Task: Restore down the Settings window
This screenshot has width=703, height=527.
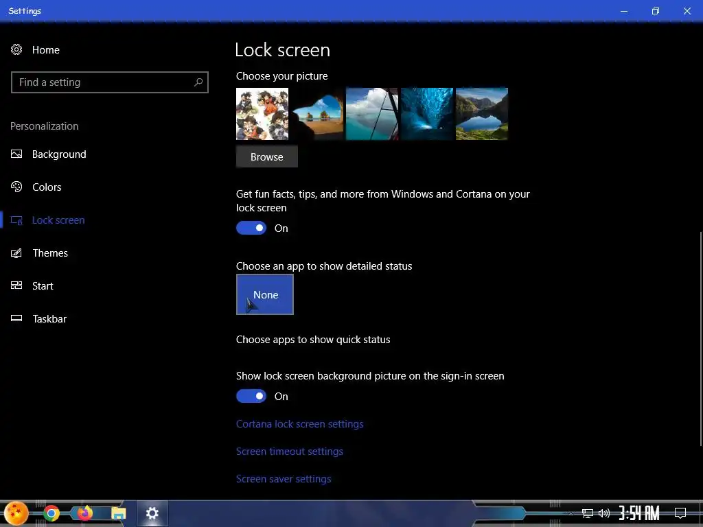Action: (656, 11)
